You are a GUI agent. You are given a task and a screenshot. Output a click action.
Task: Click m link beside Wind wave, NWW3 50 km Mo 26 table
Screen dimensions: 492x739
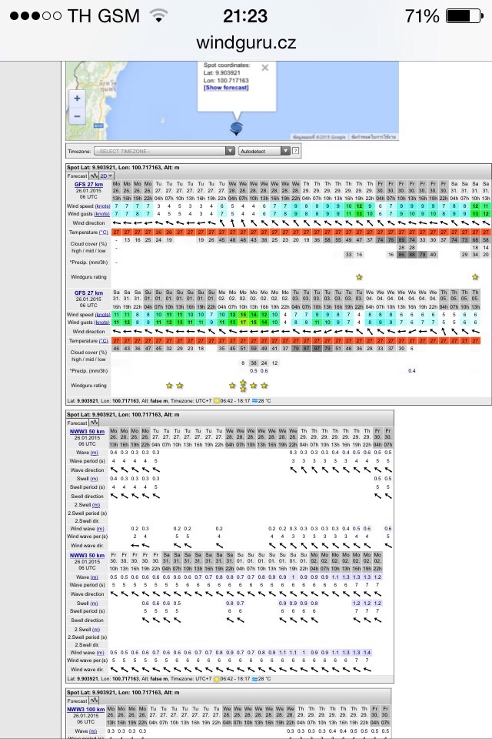pyautogui.click(x=100, y=529)
